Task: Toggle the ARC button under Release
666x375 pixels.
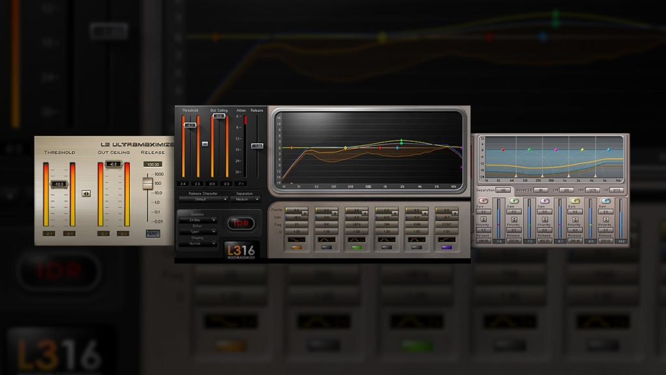Action: [152, 233]
